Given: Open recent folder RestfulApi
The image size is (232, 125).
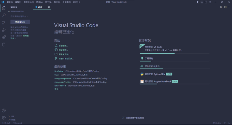Looking at the screenshot, I should point(59,71).
